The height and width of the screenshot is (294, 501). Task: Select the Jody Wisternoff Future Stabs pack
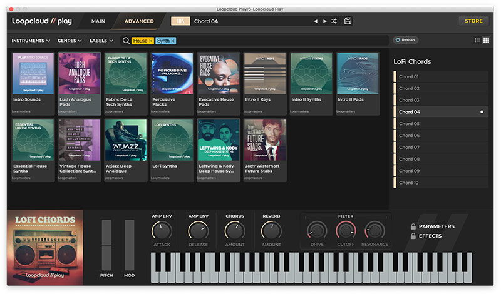click(x=265, y=150)
